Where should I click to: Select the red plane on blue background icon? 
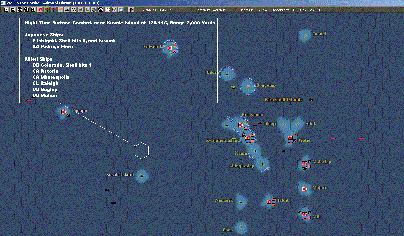click(x=54, y=10)
